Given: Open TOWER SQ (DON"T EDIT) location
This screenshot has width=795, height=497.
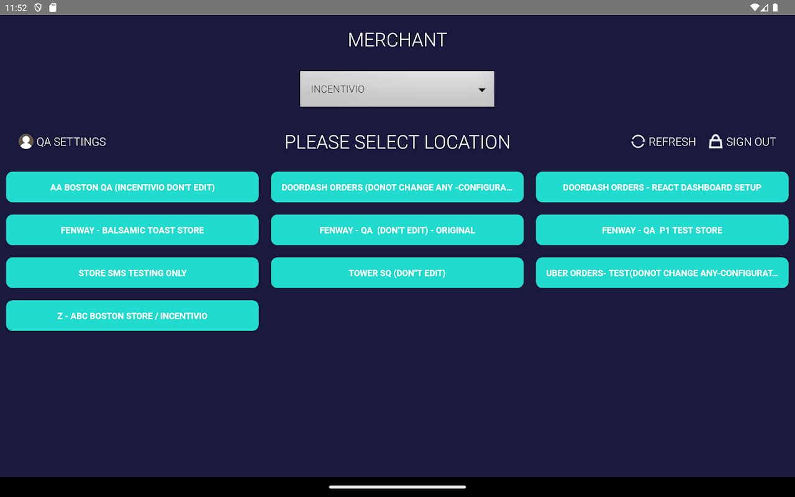Looking at the screenshot, I should (397, 273).
